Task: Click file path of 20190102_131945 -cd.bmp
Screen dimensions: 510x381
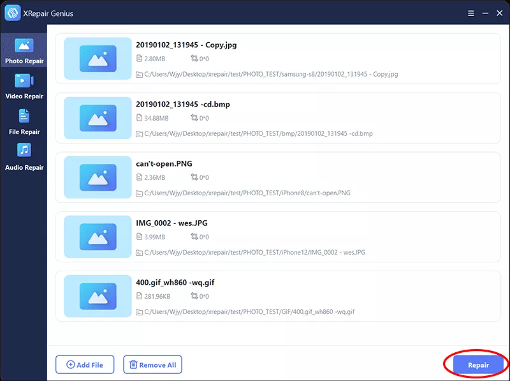Action: [x=258, y=133]
